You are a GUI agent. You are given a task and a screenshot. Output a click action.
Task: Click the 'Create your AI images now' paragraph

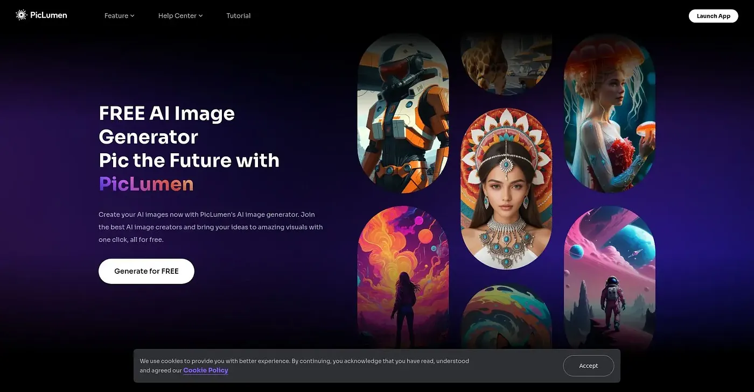[211, 227]
